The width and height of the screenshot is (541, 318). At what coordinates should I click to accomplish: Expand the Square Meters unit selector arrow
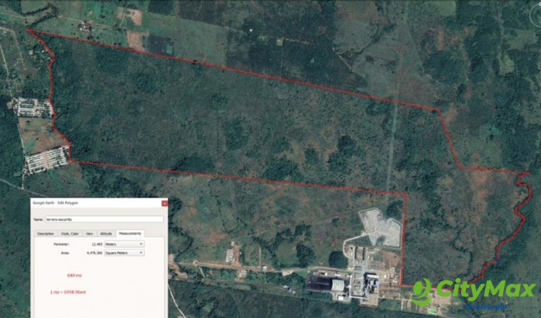click(141, 253)
